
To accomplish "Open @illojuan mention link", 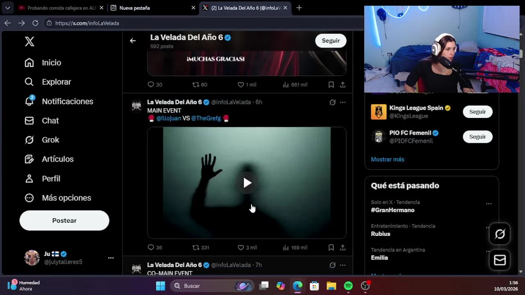I will (x=169, y=118).
